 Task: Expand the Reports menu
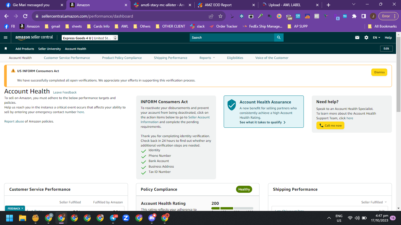tap(207, 58)
